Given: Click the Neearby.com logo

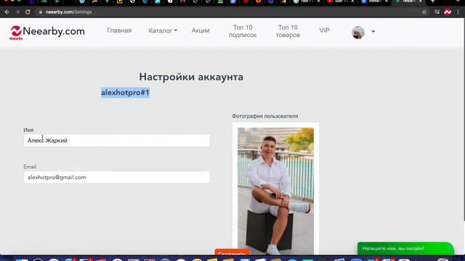Looking at the screenshot, I should click(x=47, y=32).
